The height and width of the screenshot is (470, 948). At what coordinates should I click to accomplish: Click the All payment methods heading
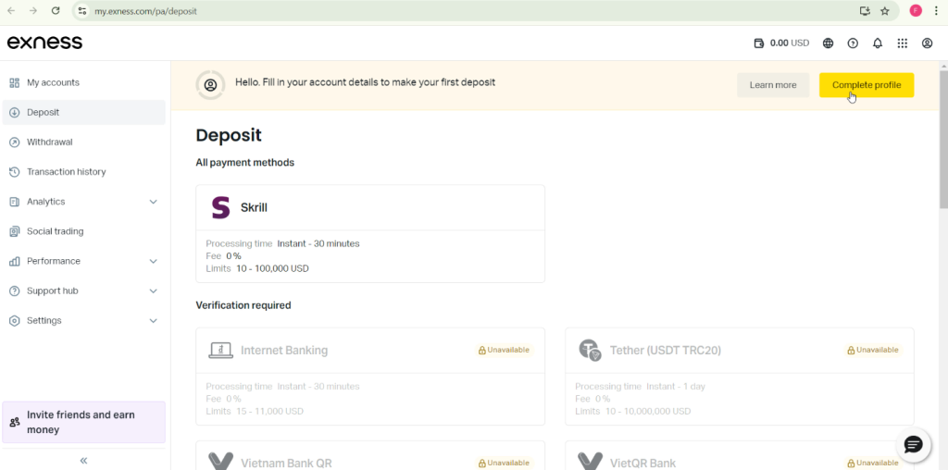click(x=244, y=163)
